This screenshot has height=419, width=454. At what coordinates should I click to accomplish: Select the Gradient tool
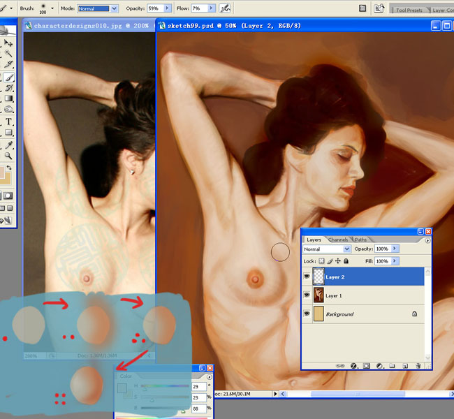[x=8, y=98]
